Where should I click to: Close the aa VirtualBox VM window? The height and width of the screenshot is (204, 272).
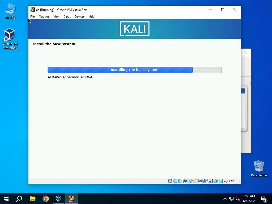[x=235, y=10]
